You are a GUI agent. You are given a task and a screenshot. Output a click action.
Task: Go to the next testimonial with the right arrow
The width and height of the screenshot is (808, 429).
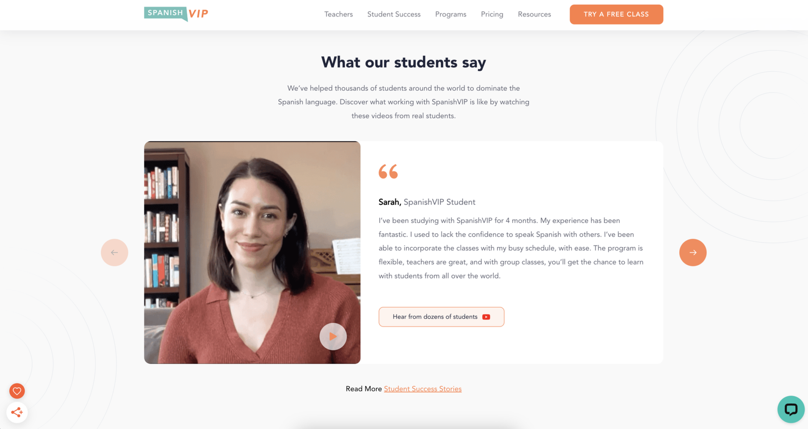(x=693, y=252)
